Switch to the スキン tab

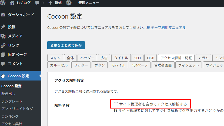point(55,58)
